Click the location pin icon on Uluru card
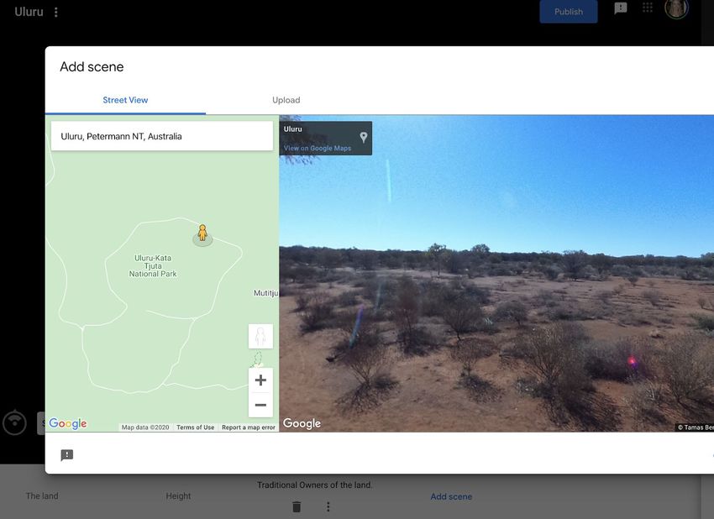Image resolution: width=714 pixels, height=519 pixels. (x=363, y=138)
